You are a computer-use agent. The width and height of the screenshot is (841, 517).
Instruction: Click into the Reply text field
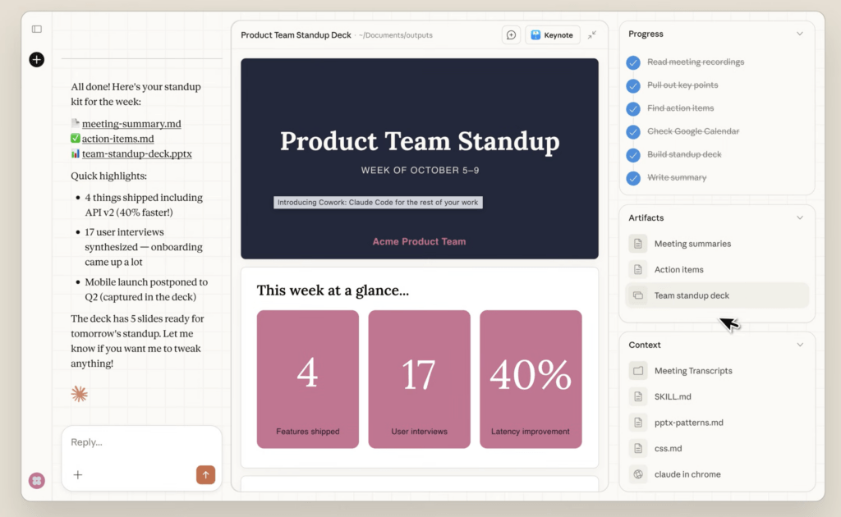point(141,442)
